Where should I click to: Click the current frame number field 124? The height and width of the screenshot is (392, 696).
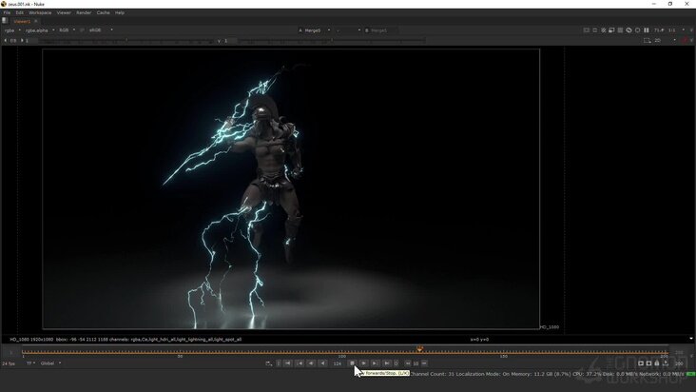(x=338, y=363)
